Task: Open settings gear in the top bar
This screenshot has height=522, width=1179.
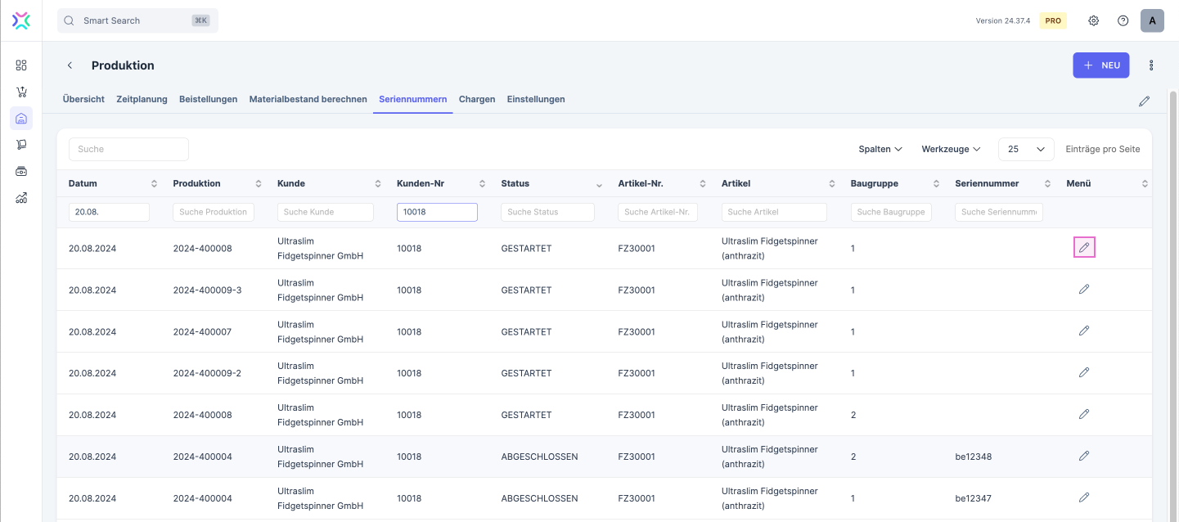Action: point(1093,20)
